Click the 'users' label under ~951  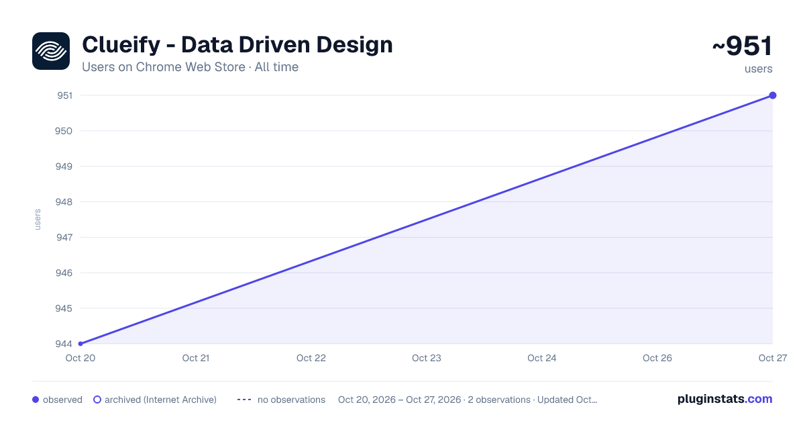point(759,68)
